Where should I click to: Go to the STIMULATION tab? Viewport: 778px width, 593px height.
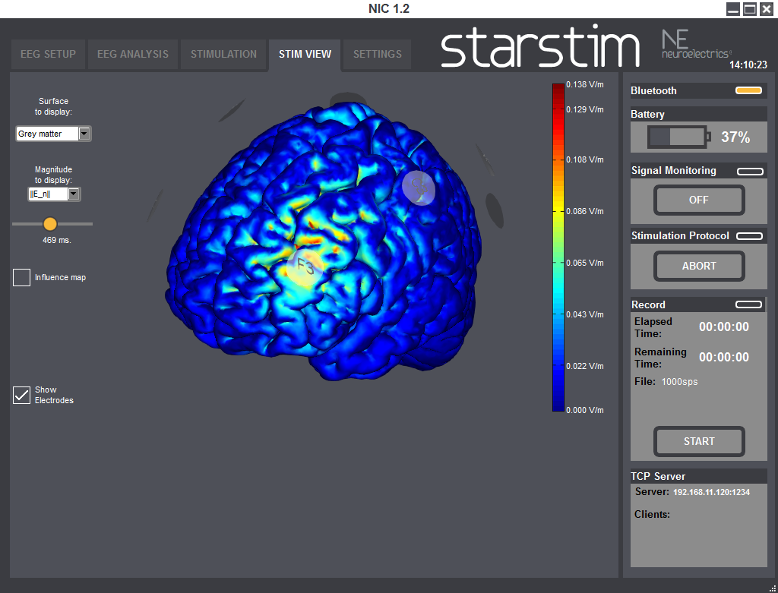click(224, 54)
